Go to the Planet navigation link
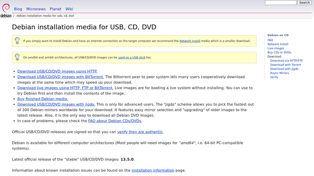The height and width of the screenshot is (176, 314). point(56,9)
